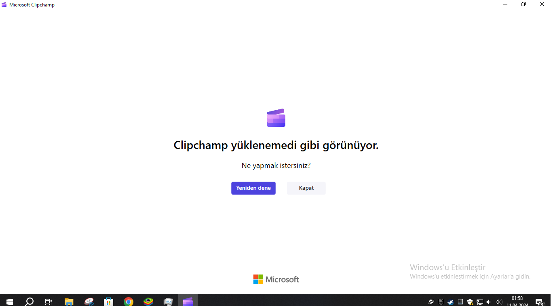Viewport: 551px width, 306px height.
Task: Open Task View on taskbar
Action: pyautogui.click(x=49, y=302)
